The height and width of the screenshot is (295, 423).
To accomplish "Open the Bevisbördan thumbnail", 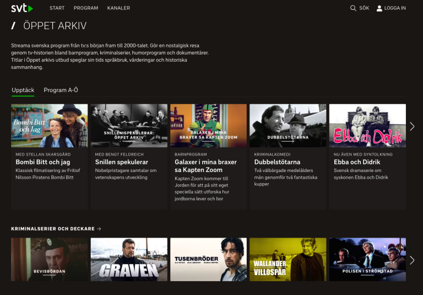I will pyautogui.click(x=50, y=259).
